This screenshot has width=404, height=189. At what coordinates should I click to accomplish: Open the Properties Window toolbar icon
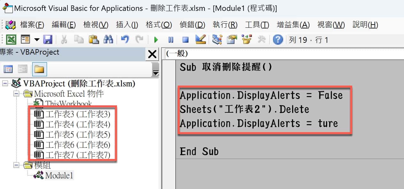(x=232, y=40)
